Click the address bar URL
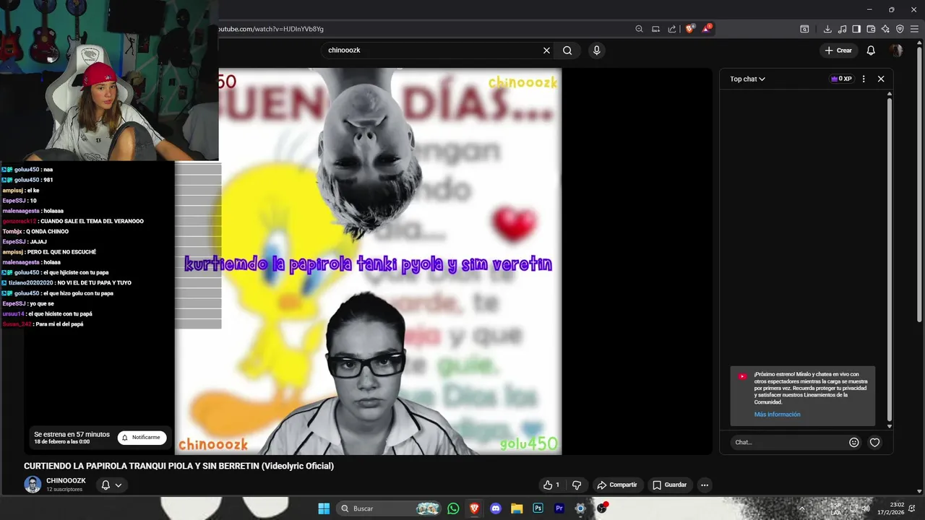 tap(271, 29)
